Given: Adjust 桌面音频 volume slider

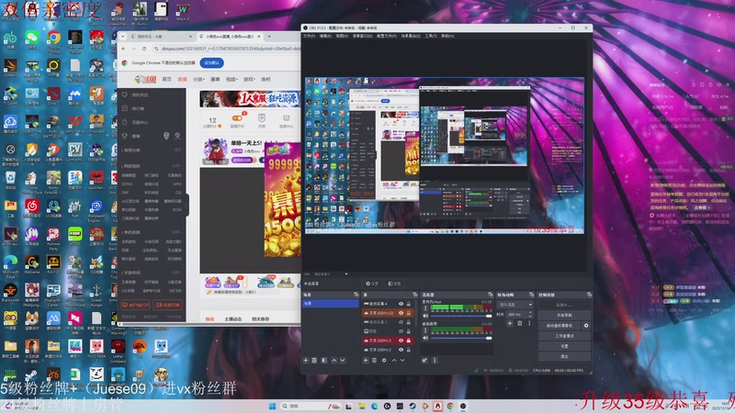Looking at the screenshot, I should click(x=460, y=338).
